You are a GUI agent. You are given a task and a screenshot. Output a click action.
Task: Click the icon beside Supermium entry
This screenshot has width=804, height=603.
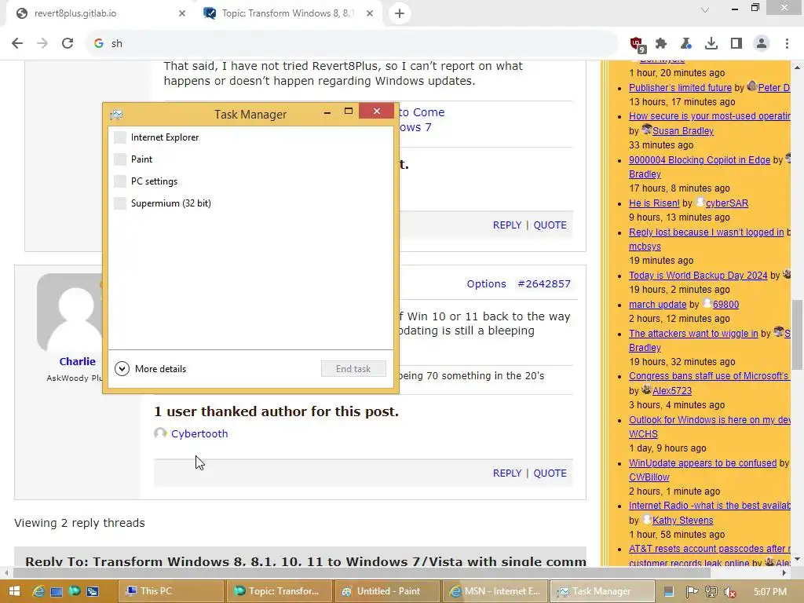click(x=120, y=203)
